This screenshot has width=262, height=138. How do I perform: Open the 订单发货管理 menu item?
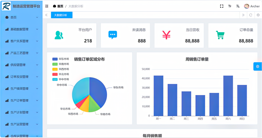pos(21,77)
